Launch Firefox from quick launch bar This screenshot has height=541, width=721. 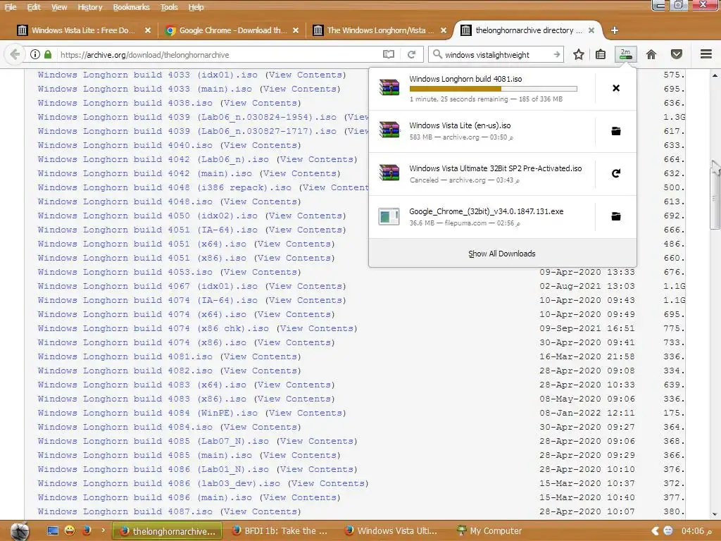point(87,531)
